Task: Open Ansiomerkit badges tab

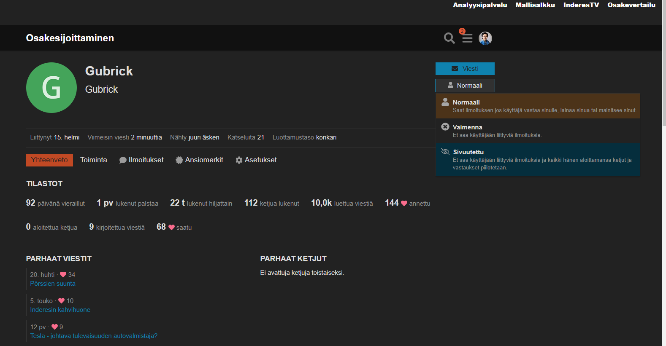Action: click(x=199, y=160)
